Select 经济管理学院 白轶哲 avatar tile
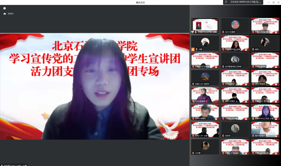The image size is (281, 166). (235, 60)
